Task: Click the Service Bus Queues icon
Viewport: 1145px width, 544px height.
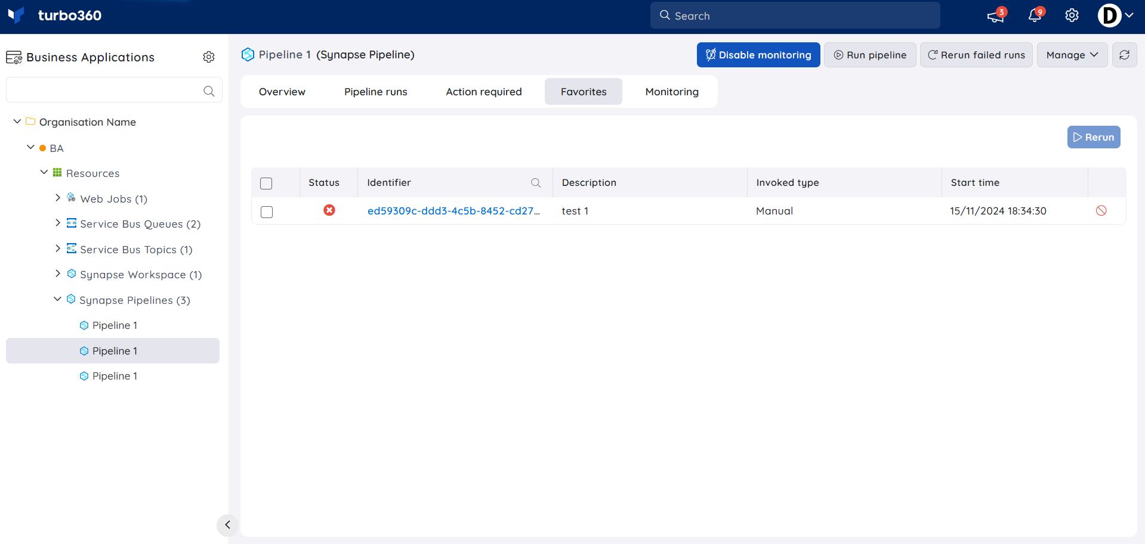Action: [71, 223]
